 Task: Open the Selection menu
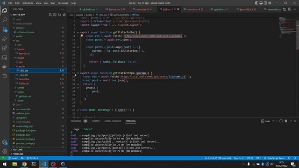click(x=28, y=3)
